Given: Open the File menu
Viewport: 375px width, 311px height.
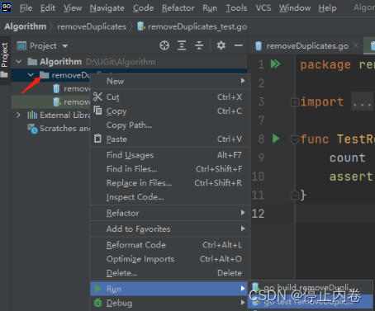Looking at the screenshot, I should coord(26,8).
